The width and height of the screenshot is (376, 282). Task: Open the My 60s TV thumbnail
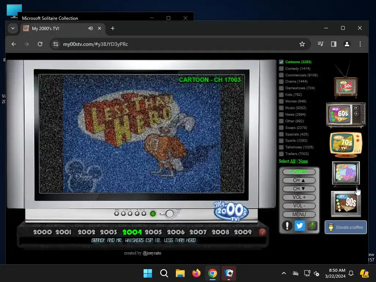[346, 115]
